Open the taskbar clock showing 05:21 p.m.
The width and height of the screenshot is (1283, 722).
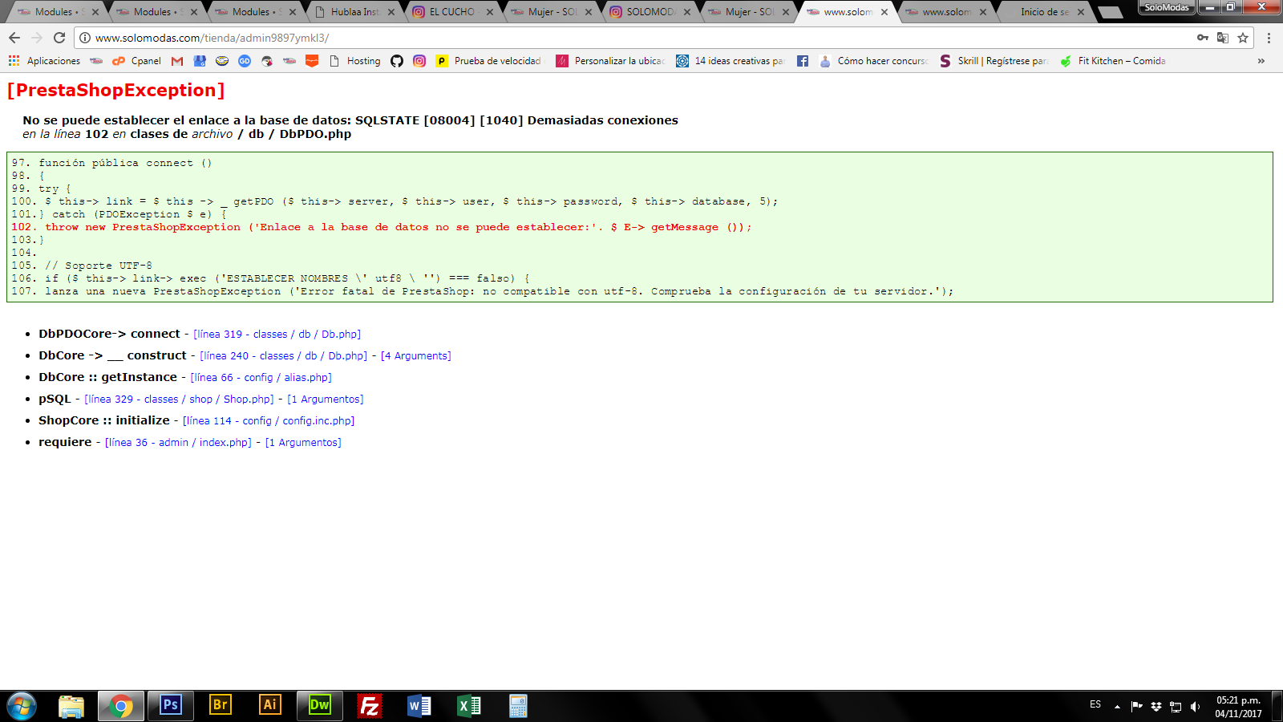(x=1238, y=707)
